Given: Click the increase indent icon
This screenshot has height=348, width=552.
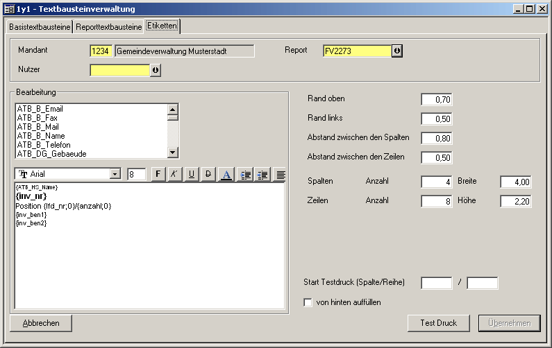Looking at the screenshot, I should [x=245, y=175].
